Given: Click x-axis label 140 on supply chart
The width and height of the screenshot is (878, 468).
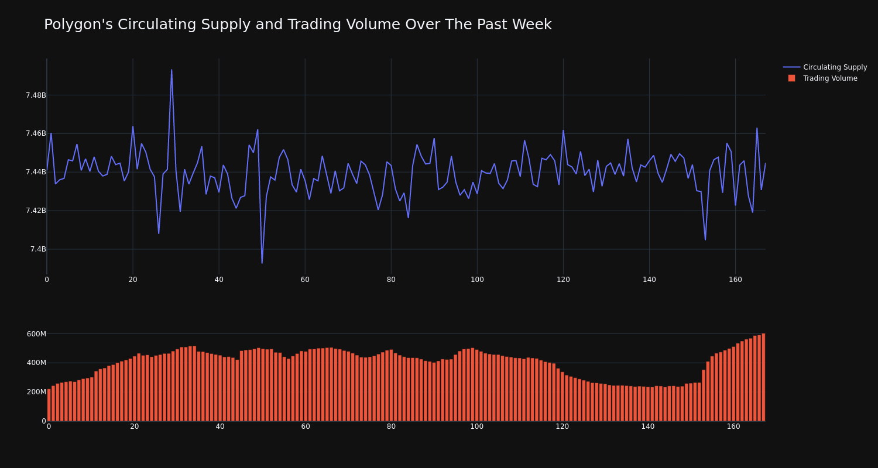Looking at the screenshot, I should (649, 280).
